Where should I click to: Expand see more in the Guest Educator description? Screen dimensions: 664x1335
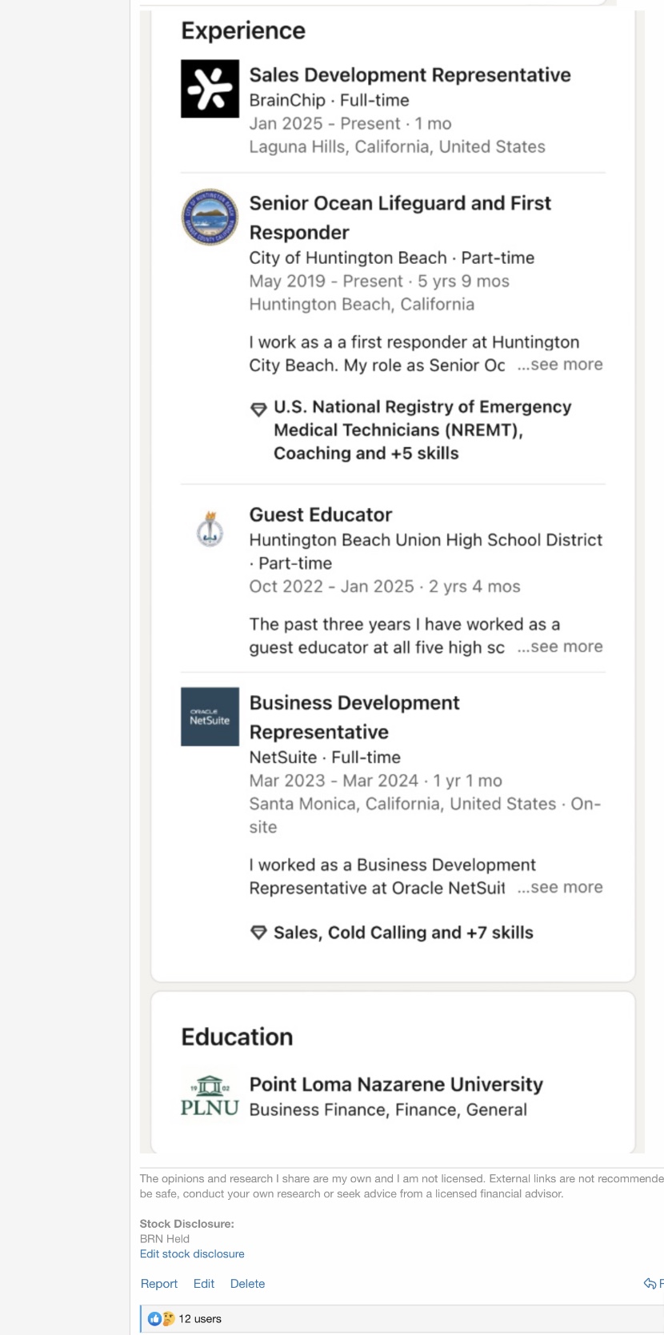[560, 647]
